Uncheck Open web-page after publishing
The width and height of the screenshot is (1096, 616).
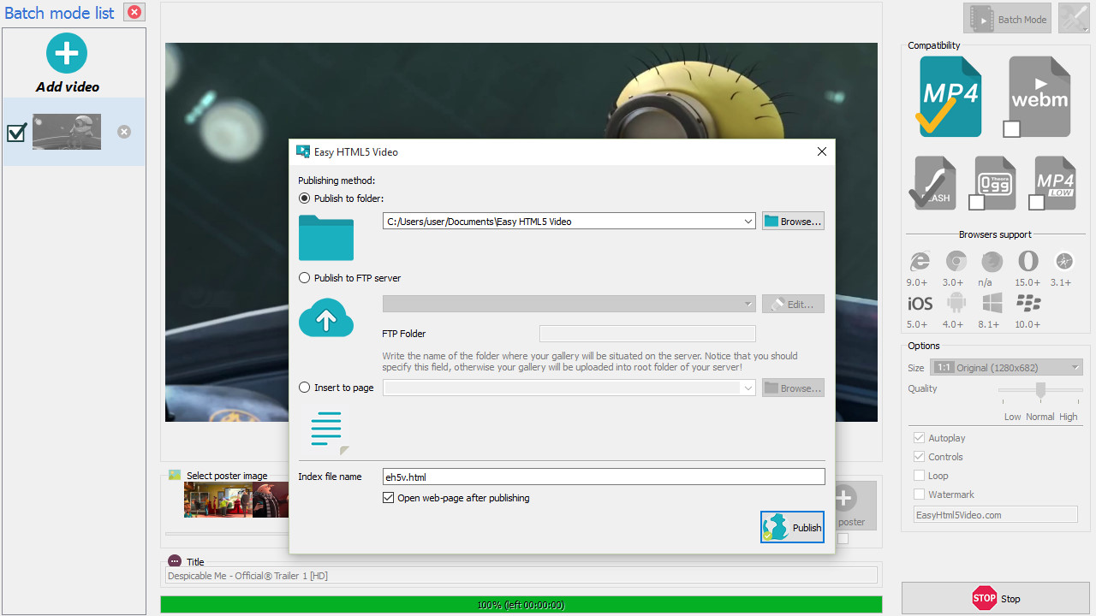coord(389,498)
